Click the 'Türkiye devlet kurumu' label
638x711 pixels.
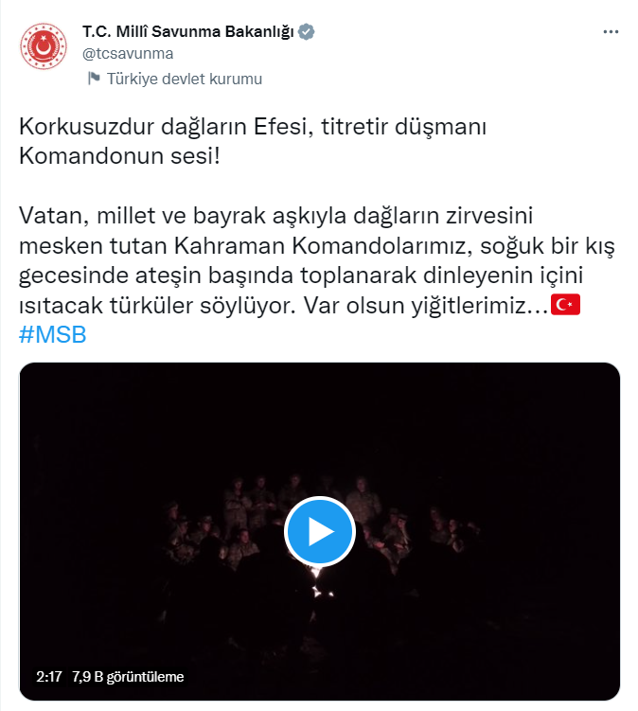click(184, 79)
